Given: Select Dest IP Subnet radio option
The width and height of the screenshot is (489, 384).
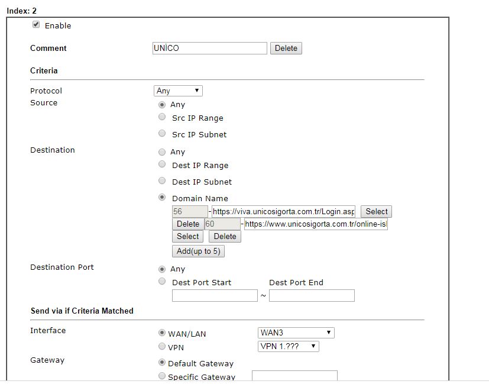Looking at the screenshot, I should coord(162,181).
